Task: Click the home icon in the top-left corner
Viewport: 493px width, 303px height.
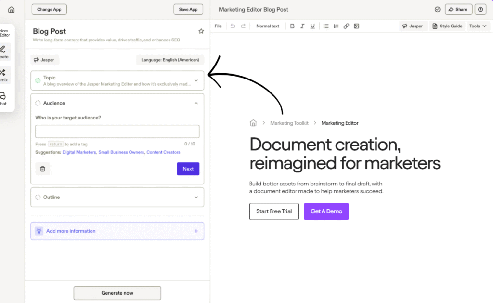Action: tap(12, 10)
